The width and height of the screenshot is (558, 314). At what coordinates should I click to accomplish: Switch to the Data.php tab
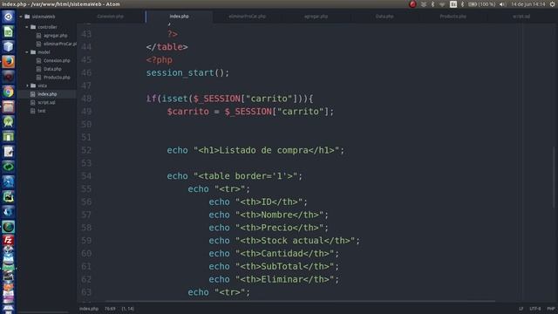click(384, 17)
